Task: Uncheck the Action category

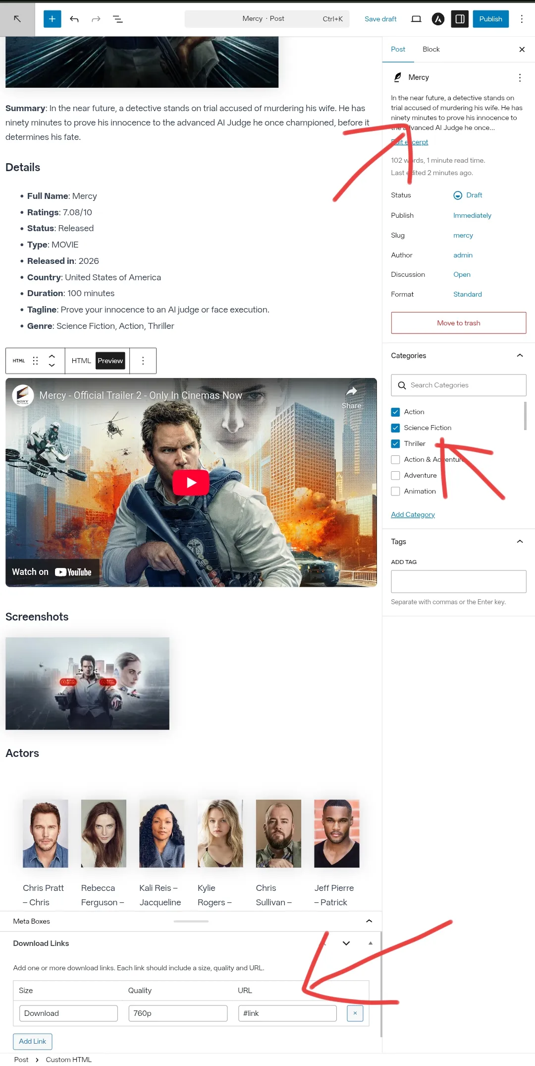Action: [x=395, y=412]
